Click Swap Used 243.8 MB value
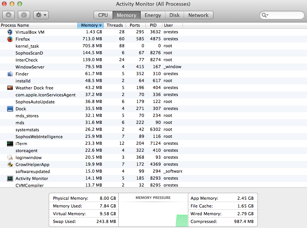This screenshot has height=228, width=307. (106, 221)
